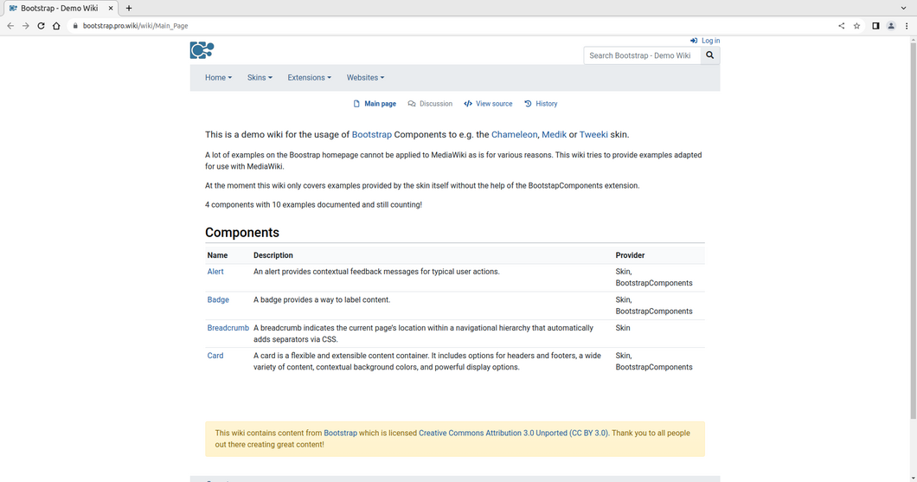Image resolution: width=917 pixels, height=482 pixels.
Task: Switch to the Discussion tab
Action: 430,104
